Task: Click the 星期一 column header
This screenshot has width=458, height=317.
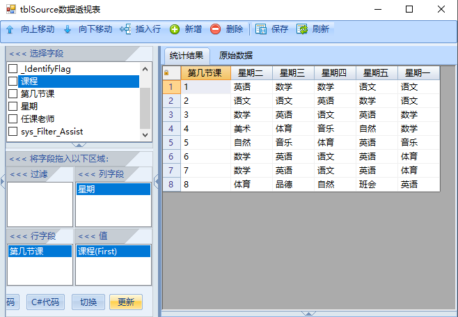Action: pos(418,73)
